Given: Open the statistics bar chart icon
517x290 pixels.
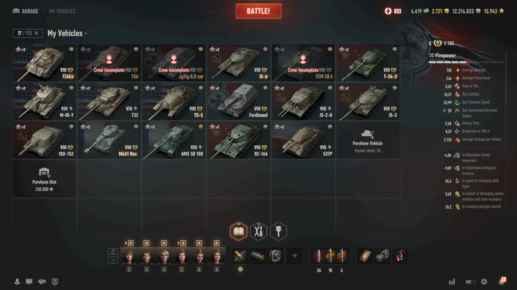Looking at the screenshot, I should pos(452,282).
